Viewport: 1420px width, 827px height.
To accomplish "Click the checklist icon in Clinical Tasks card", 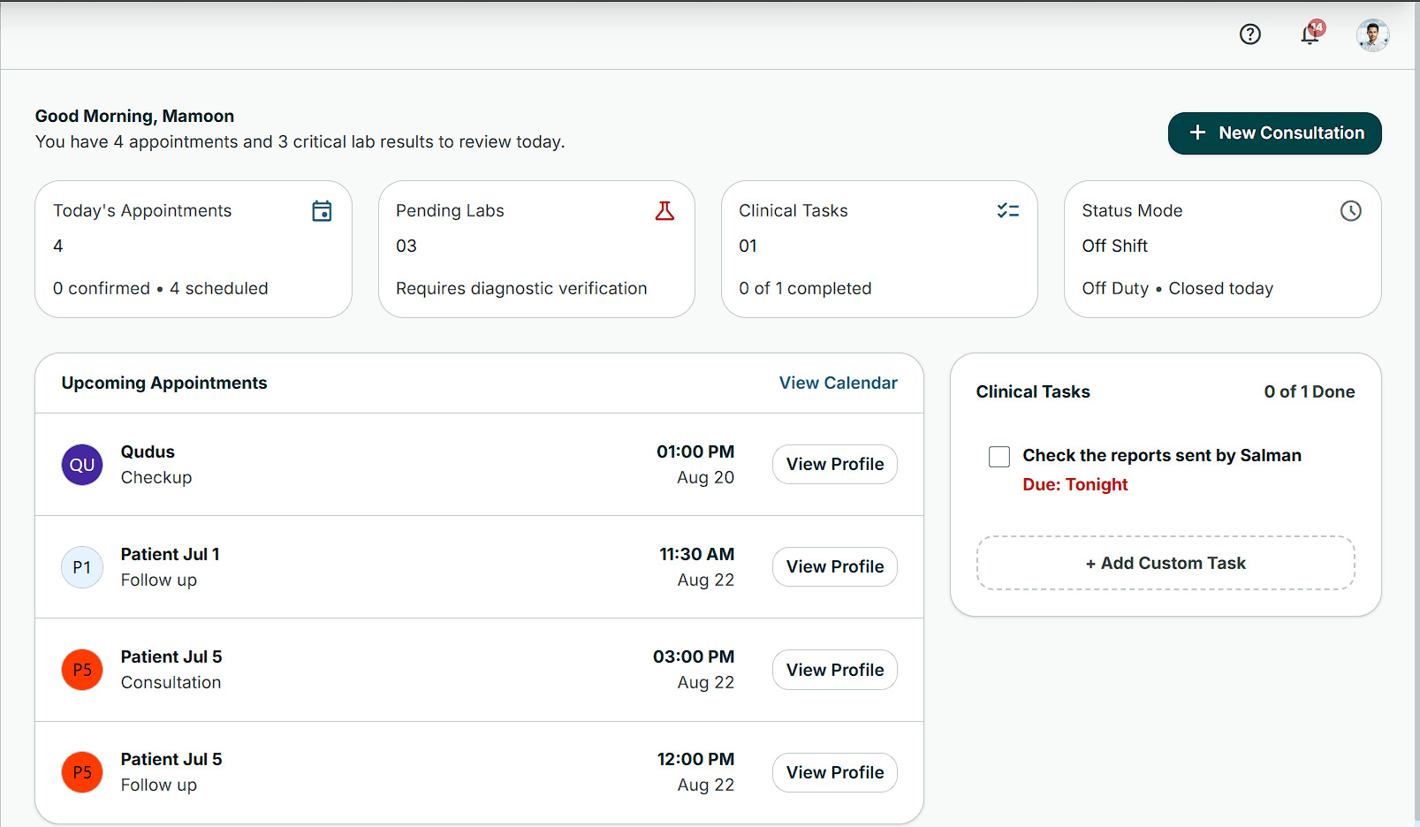I will pos(1007,211).
